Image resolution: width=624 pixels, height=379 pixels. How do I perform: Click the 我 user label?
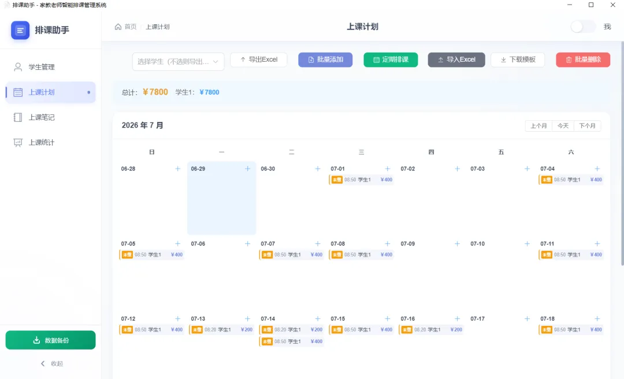607,27
